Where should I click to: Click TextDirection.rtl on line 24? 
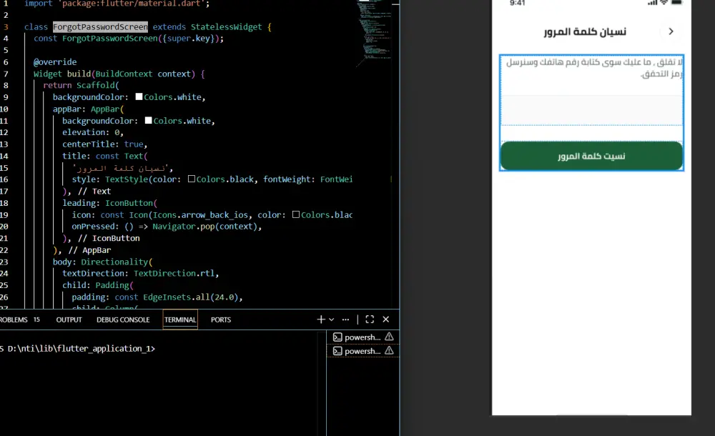[174, 273]
